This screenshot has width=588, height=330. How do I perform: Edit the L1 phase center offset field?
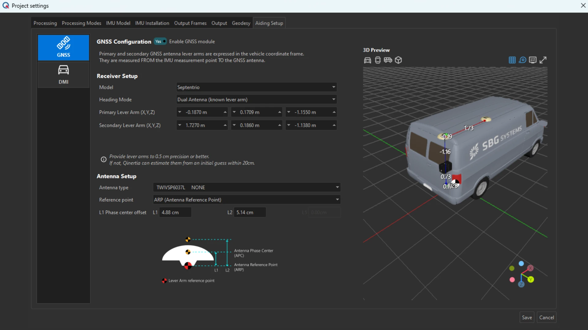coord(175,212)
